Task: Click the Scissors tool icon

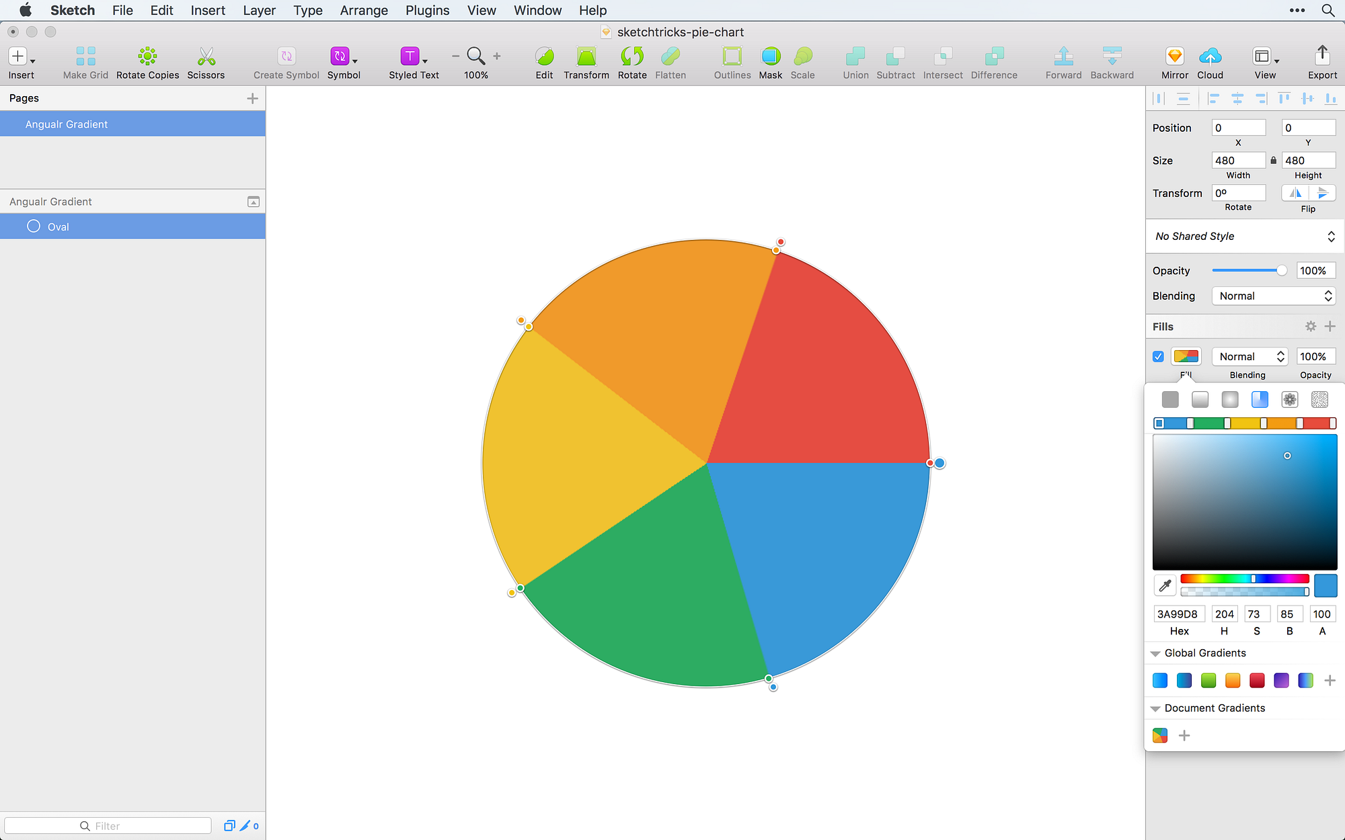Action: (x=206, y=56)
